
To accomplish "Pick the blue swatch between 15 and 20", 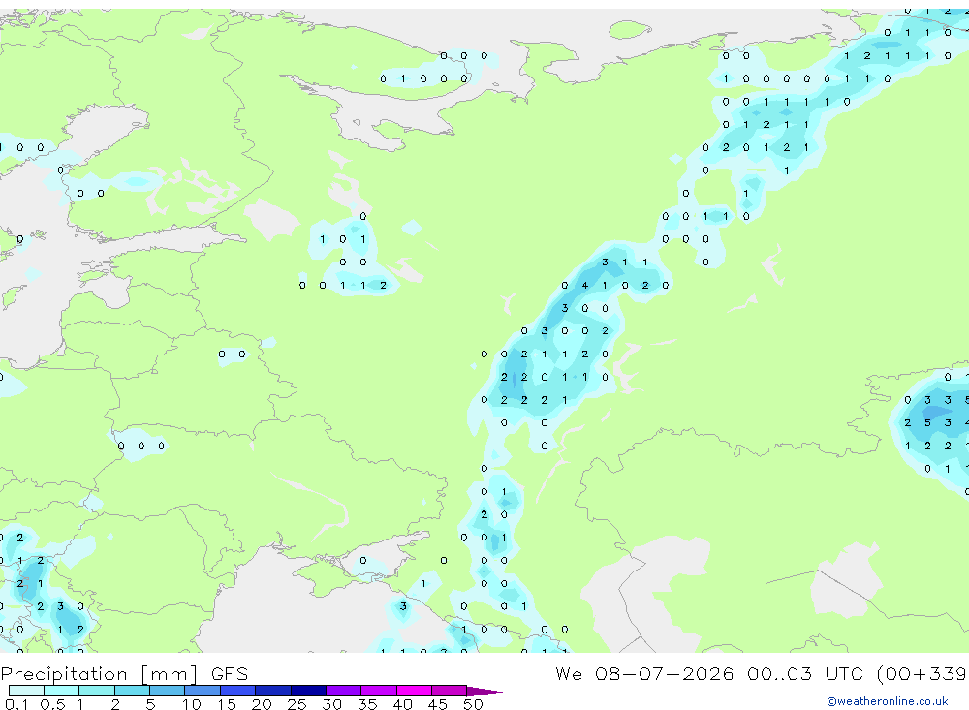I will pos(237,691).
